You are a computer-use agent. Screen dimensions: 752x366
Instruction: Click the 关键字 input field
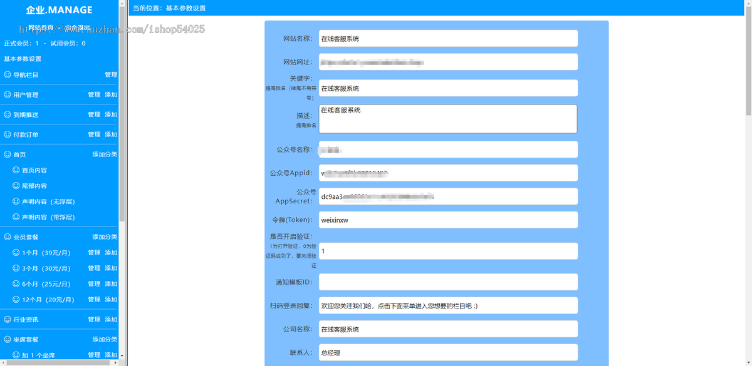[x=448, y=88]
